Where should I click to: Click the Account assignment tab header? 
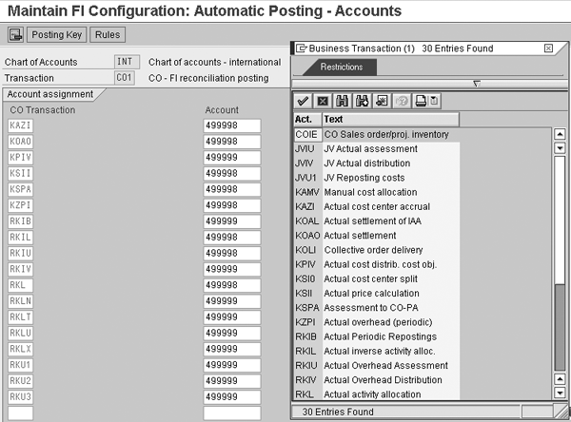tap(50, 94)
